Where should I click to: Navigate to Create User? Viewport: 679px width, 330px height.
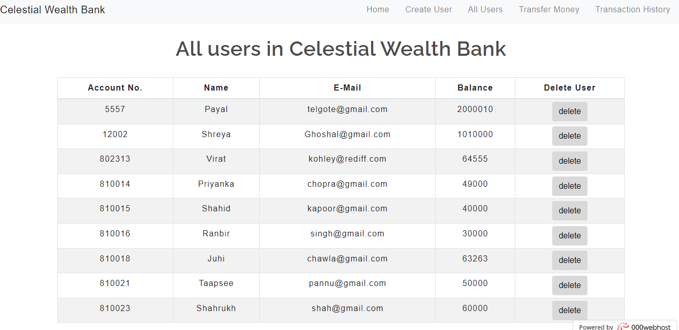428,9
